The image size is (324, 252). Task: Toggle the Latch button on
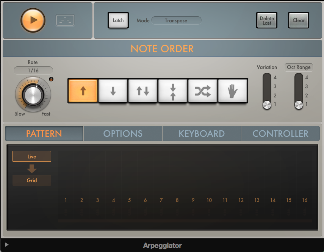pyautogui.click(x=118, y=20)
